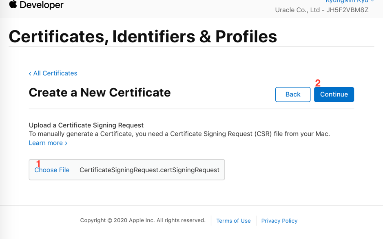Image resolution: width=383 pixels, height=239 pixels.
Task: Click the Upload a Certificate Signing Request heading
Action: click(86, 125)
